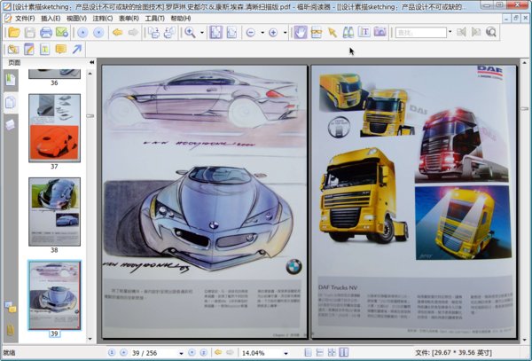This screenshot has height=361, width=532.
Task: Click the yellow note comment icon
Action: pos(61,49)
